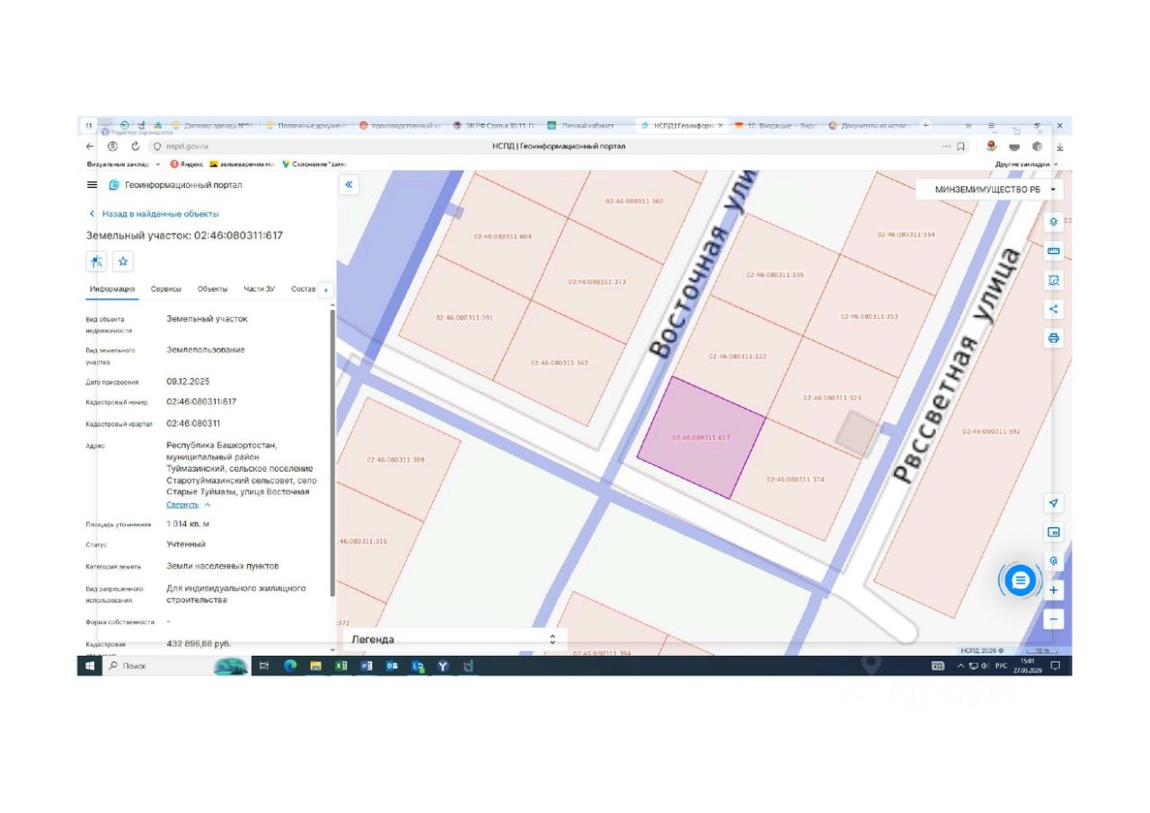Collapse the address with Свернуть
Viewport: 1150px width, 813px height.
click(189, 505)
